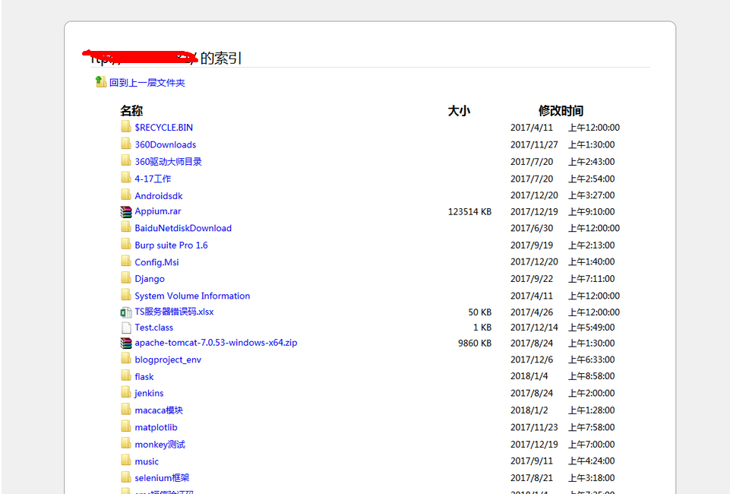
Task: Click the folder icon beside Androidsdk
Action: [125, 195]
